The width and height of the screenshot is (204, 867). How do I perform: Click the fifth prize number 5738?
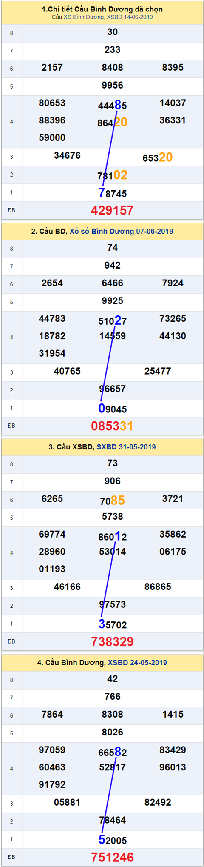(113, 517)
